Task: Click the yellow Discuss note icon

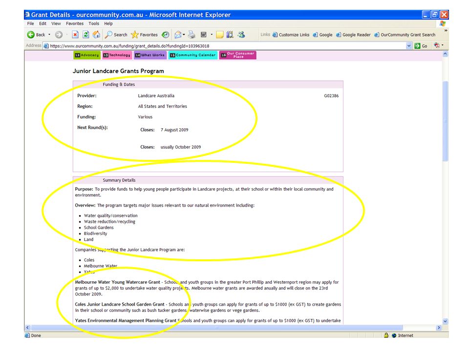Action: point(220,35)
